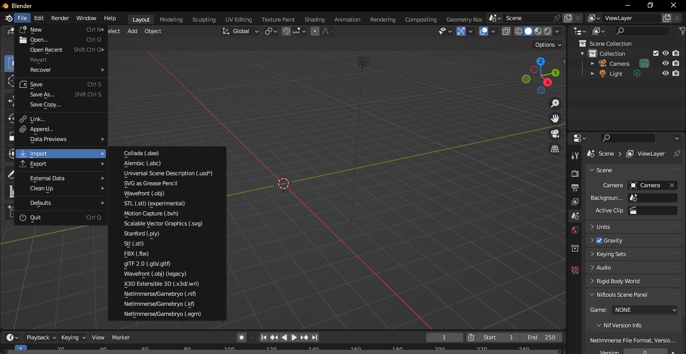
Task: Click the outliner search field
Action: 642,31
